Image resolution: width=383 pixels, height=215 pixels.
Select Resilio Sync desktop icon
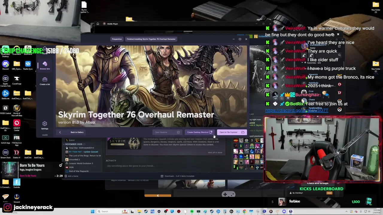click(x=28, y=65)
